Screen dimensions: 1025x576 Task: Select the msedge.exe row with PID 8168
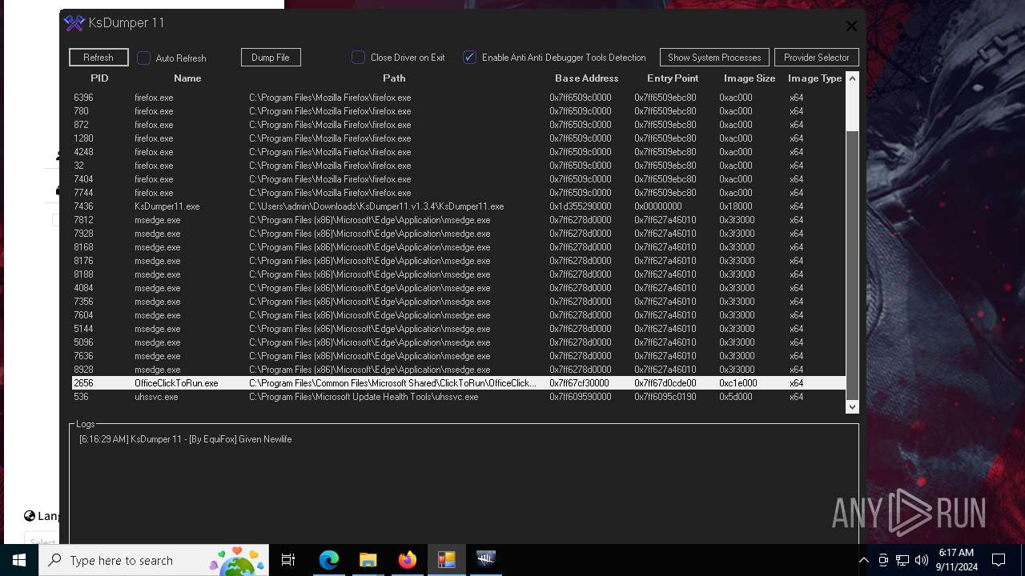[x=458, y=247]
